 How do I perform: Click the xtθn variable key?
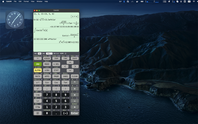click(47, 70)
